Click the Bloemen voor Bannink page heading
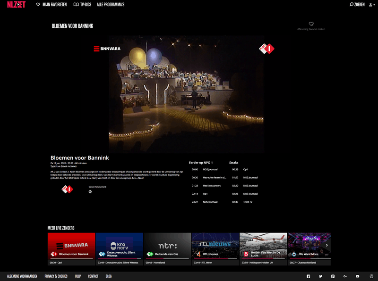 click(x=73, y=26)
